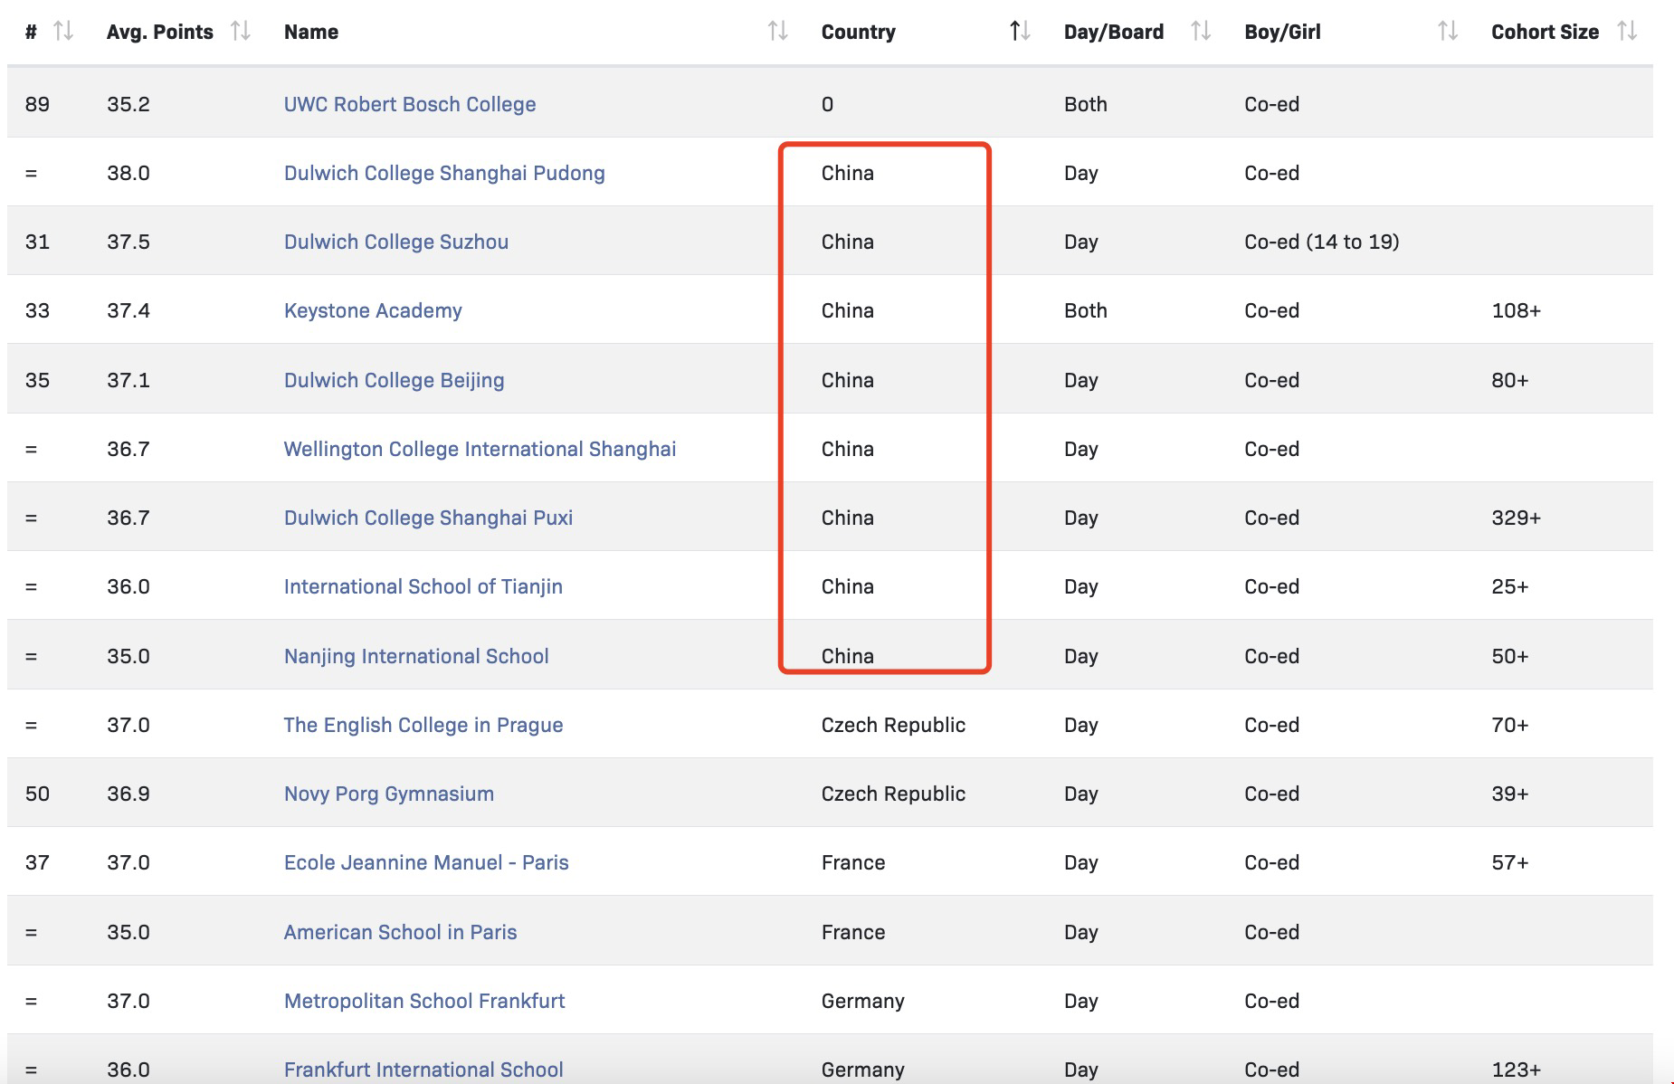This screenshot has width=1674, height=1084.
Task: Sort table by Day/Board arrows
Action: click(x=1201, y=32)
